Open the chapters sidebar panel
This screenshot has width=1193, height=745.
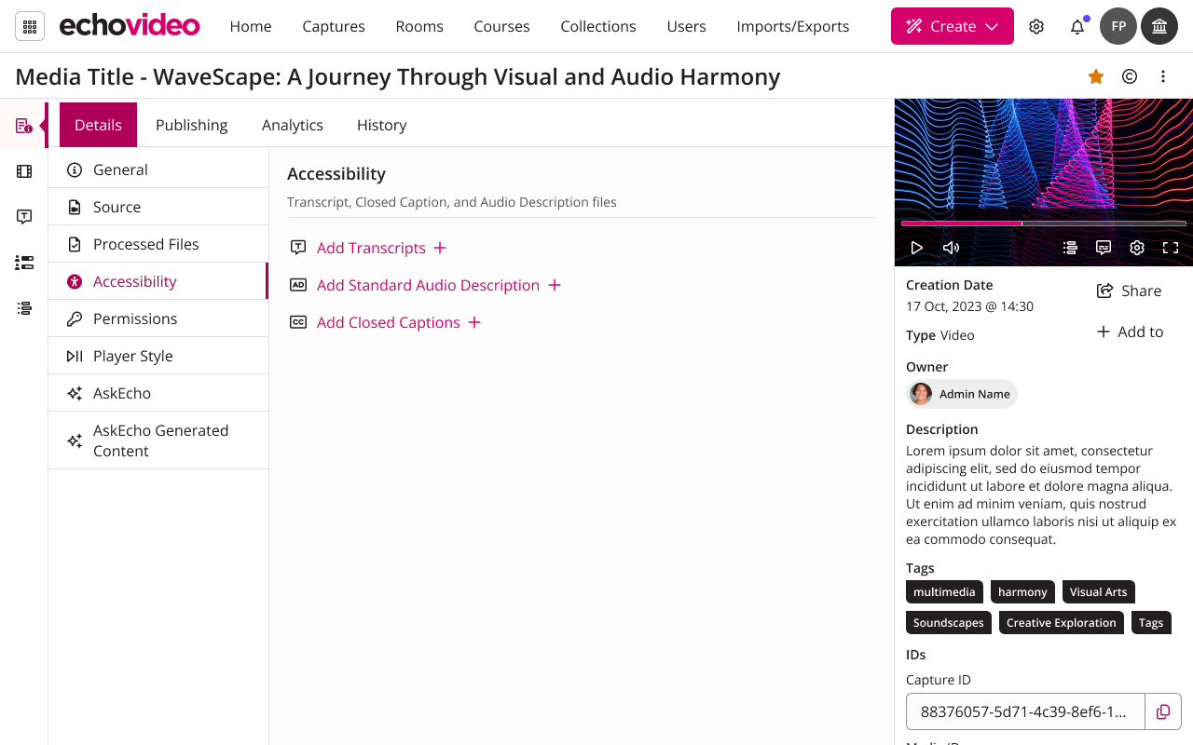(x=23, y=307)
